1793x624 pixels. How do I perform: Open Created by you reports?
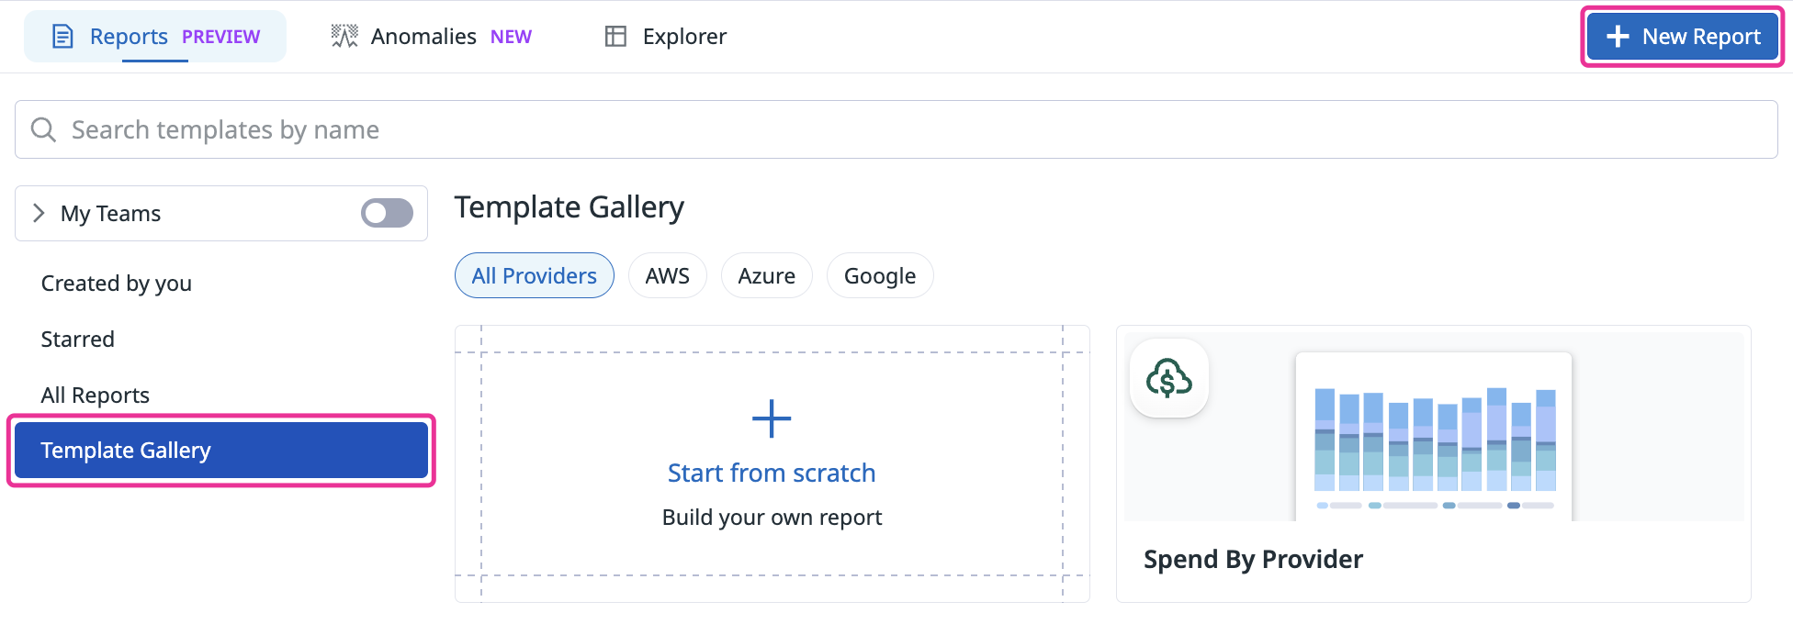click(117, 284)
